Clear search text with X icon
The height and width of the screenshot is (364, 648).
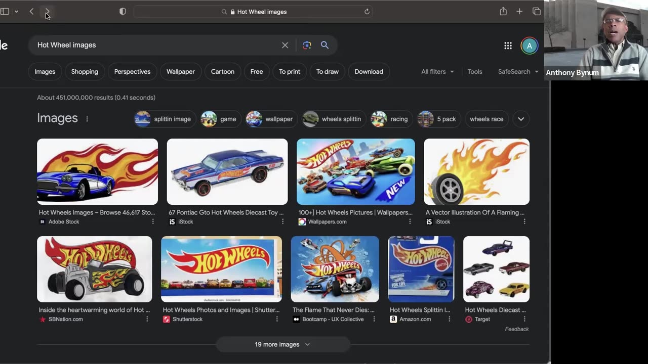tap(285, 45)
